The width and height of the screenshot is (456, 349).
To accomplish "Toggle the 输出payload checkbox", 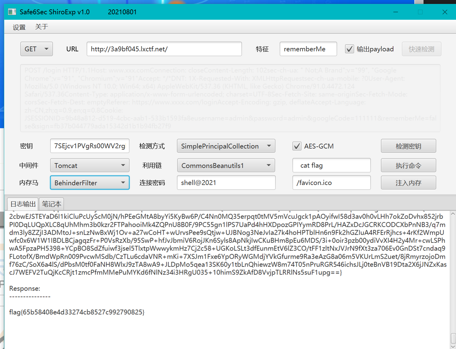I will pyautogui.click(x=349, y=49).
